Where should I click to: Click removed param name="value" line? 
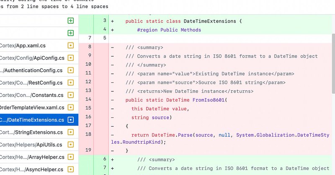click(210, 74)
